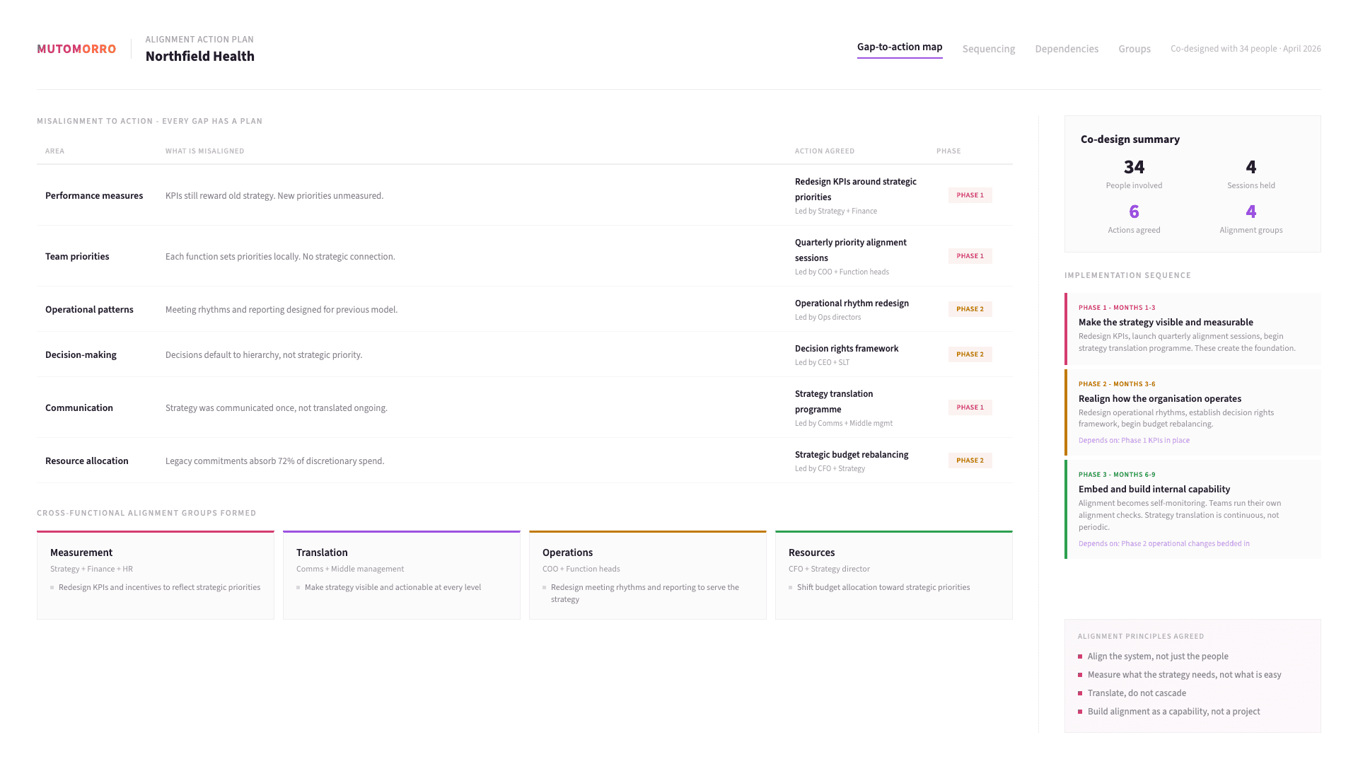Select the Dependencies tab
This screenshot has width=1358, height=764.
[1066, 49]
